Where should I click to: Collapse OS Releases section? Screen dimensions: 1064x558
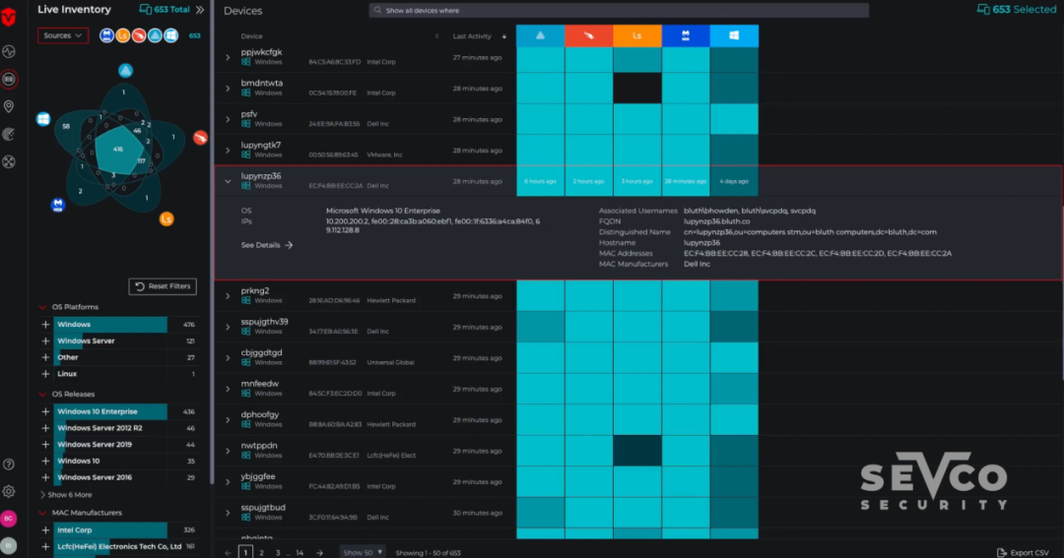(42, 394)
